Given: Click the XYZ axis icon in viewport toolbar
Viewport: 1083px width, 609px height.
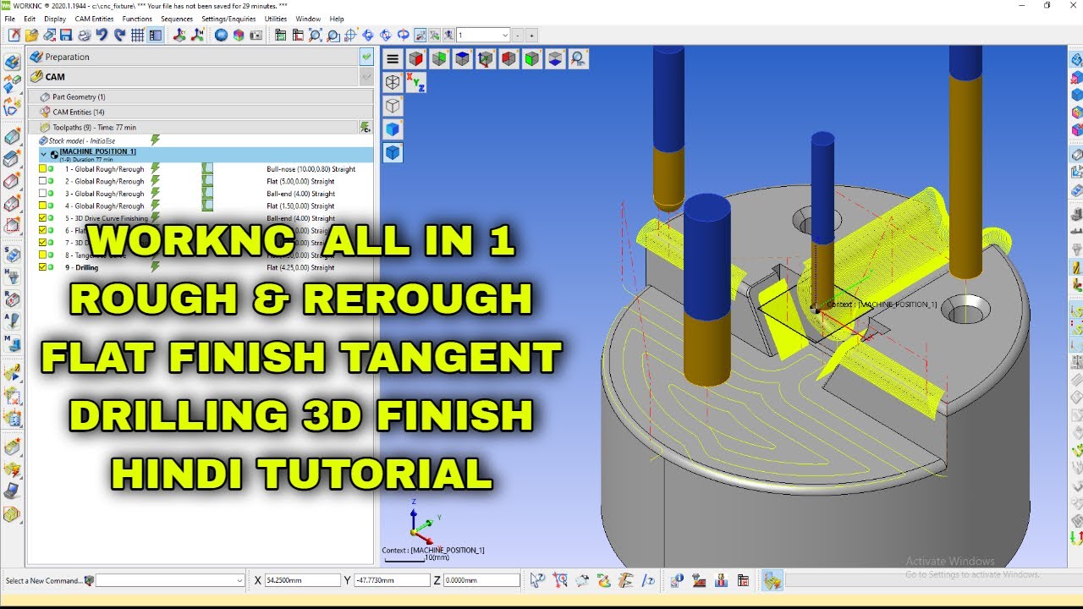Looking at the screenshot, I should [415, 82].
